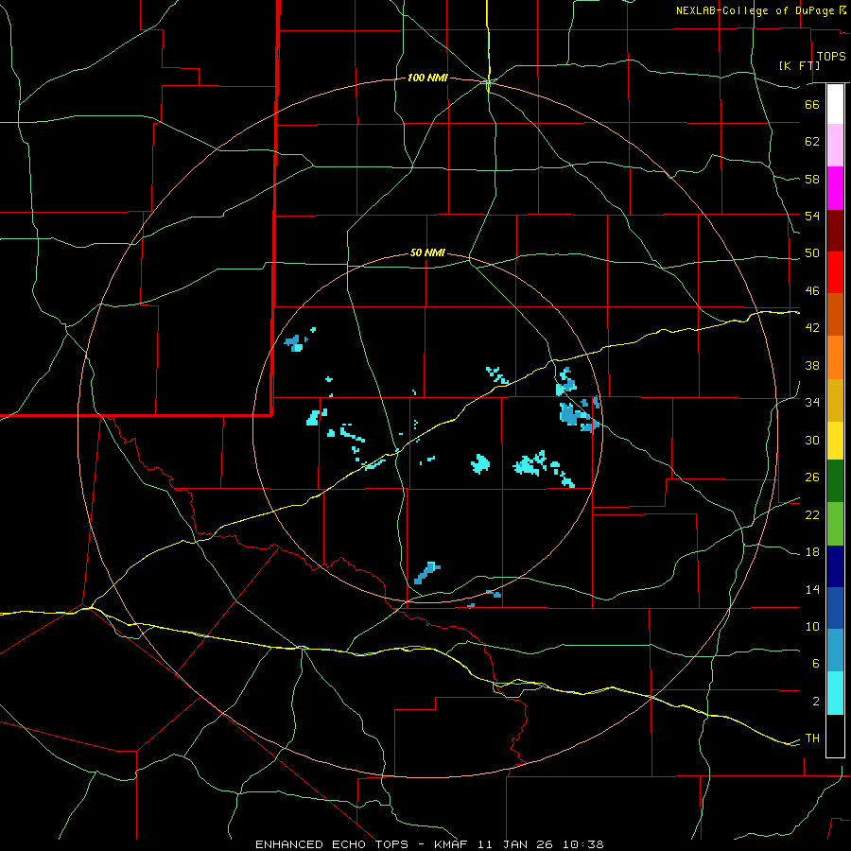Click the 66 value on the legend scale

(812, 104)
